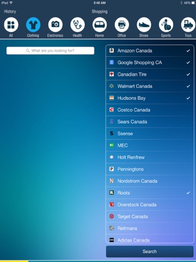Toggle Walmart Canada checkmark
Viewport: 196px width, 262px height.
(150, 86)
